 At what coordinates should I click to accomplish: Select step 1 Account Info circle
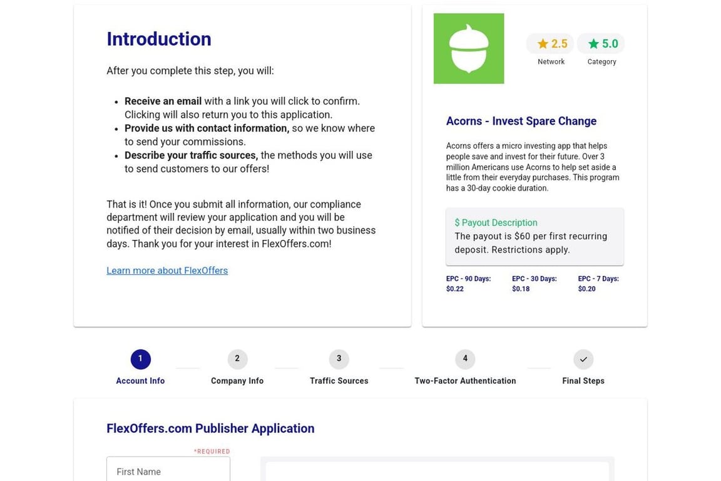[140, 359]
